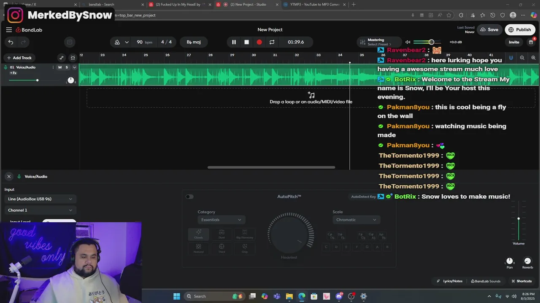Open Shortcuts panel

point(521,281)
